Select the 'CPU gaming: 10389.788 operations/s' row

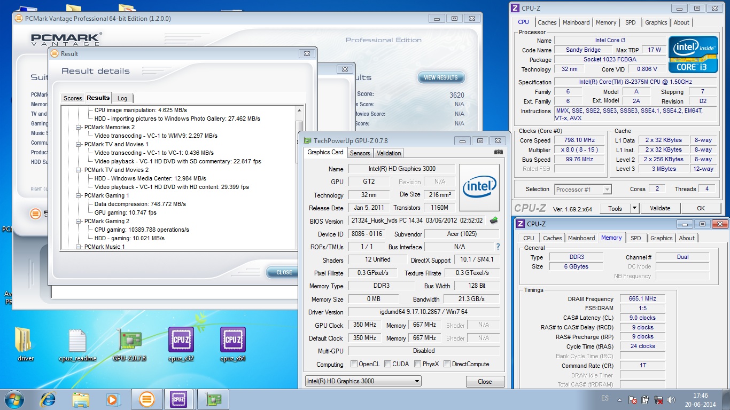(142, 230)
